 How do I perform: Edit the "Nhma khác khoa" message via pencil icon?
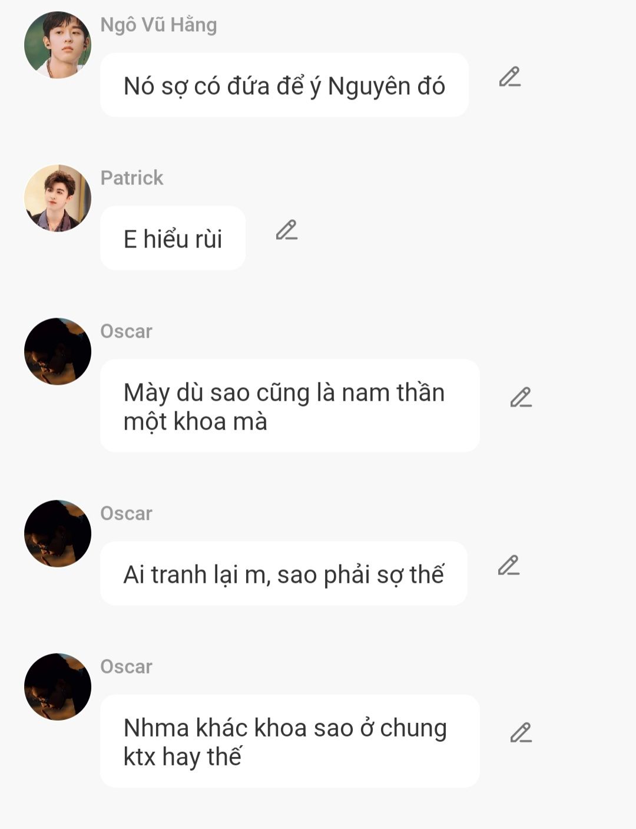pyautogui.click(x=521, y=733)
